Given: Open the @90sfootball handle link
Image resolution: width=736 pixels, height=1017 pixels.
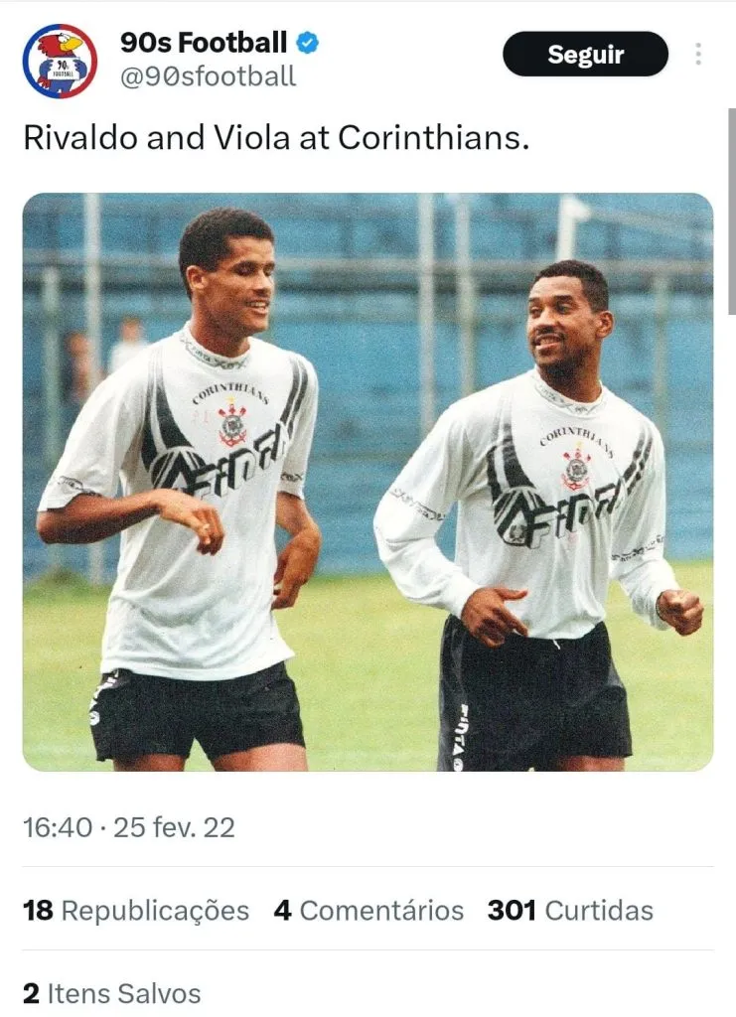Looking at the screenshot, I should click(209, 76).
